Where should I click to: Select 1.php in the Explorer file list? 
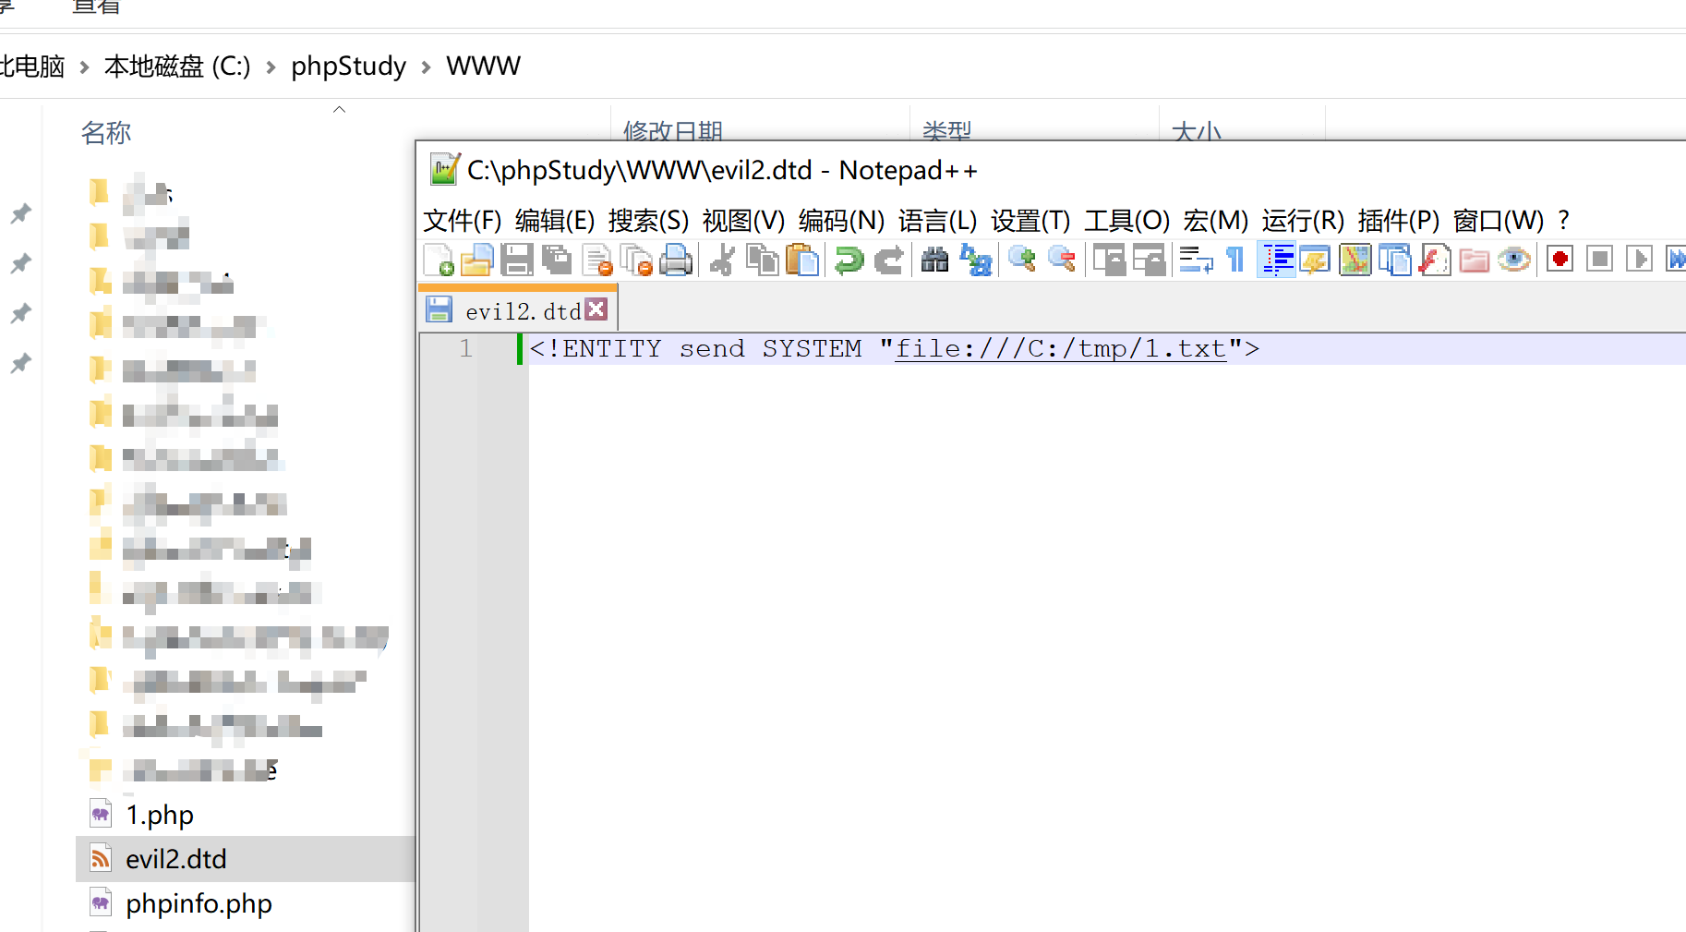(160, 815)
